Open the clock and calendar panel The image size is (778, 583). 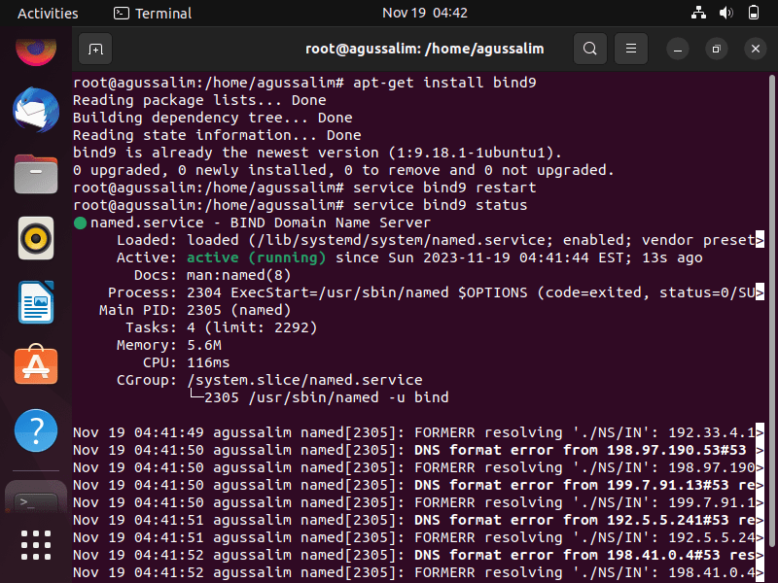425,13
